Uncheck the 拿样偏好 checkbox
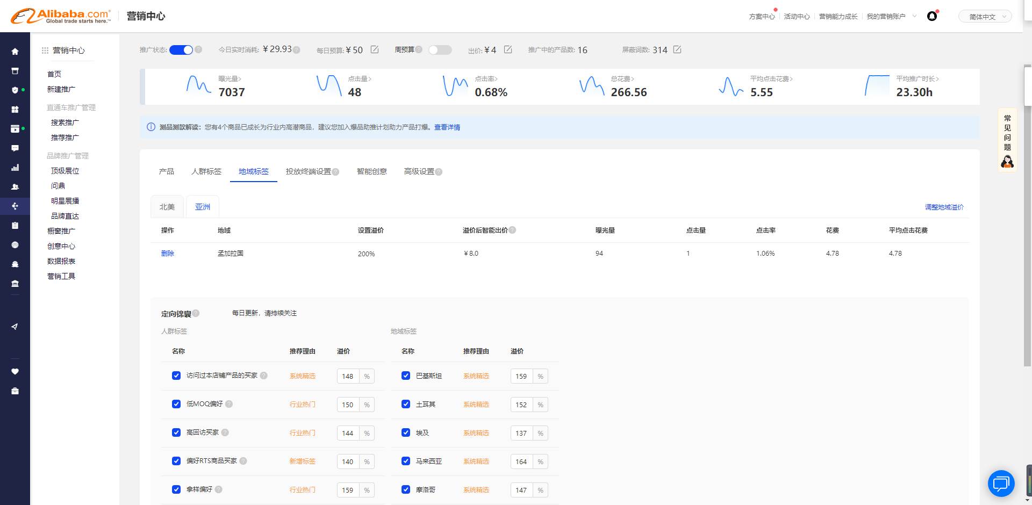The height and width of the screenshot is (505, 1032). [x=176, y=489]
